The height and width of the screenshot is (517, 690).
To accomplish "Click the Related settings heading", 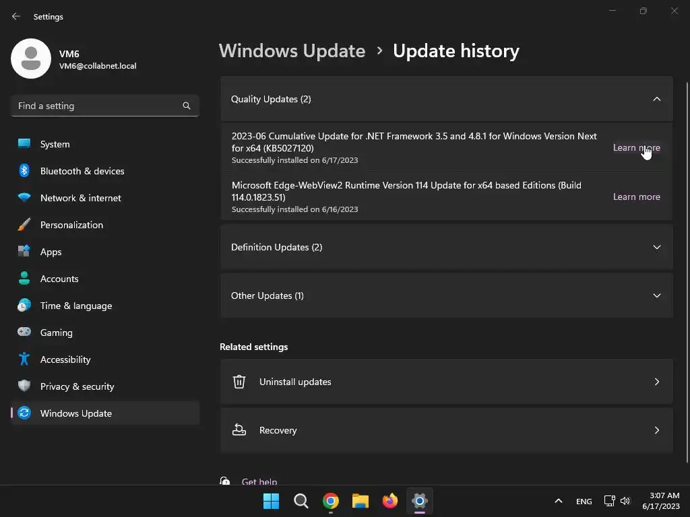I will coord(253,347).
